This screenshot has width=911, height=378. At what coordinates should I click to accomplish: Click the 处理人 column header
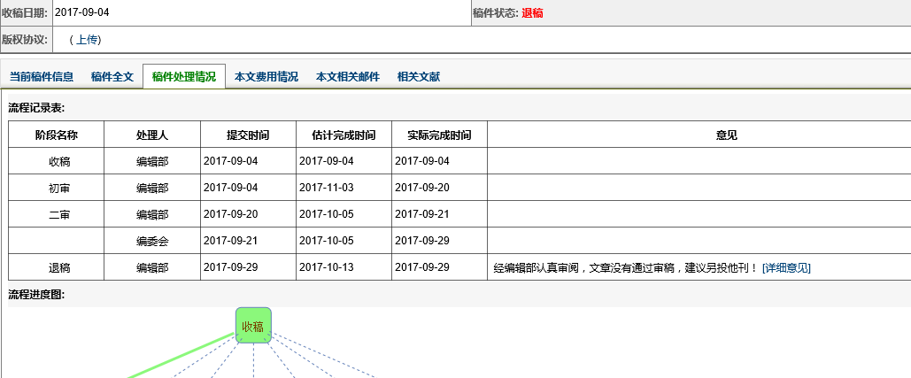pyautogui.click(x=152, y=135)
